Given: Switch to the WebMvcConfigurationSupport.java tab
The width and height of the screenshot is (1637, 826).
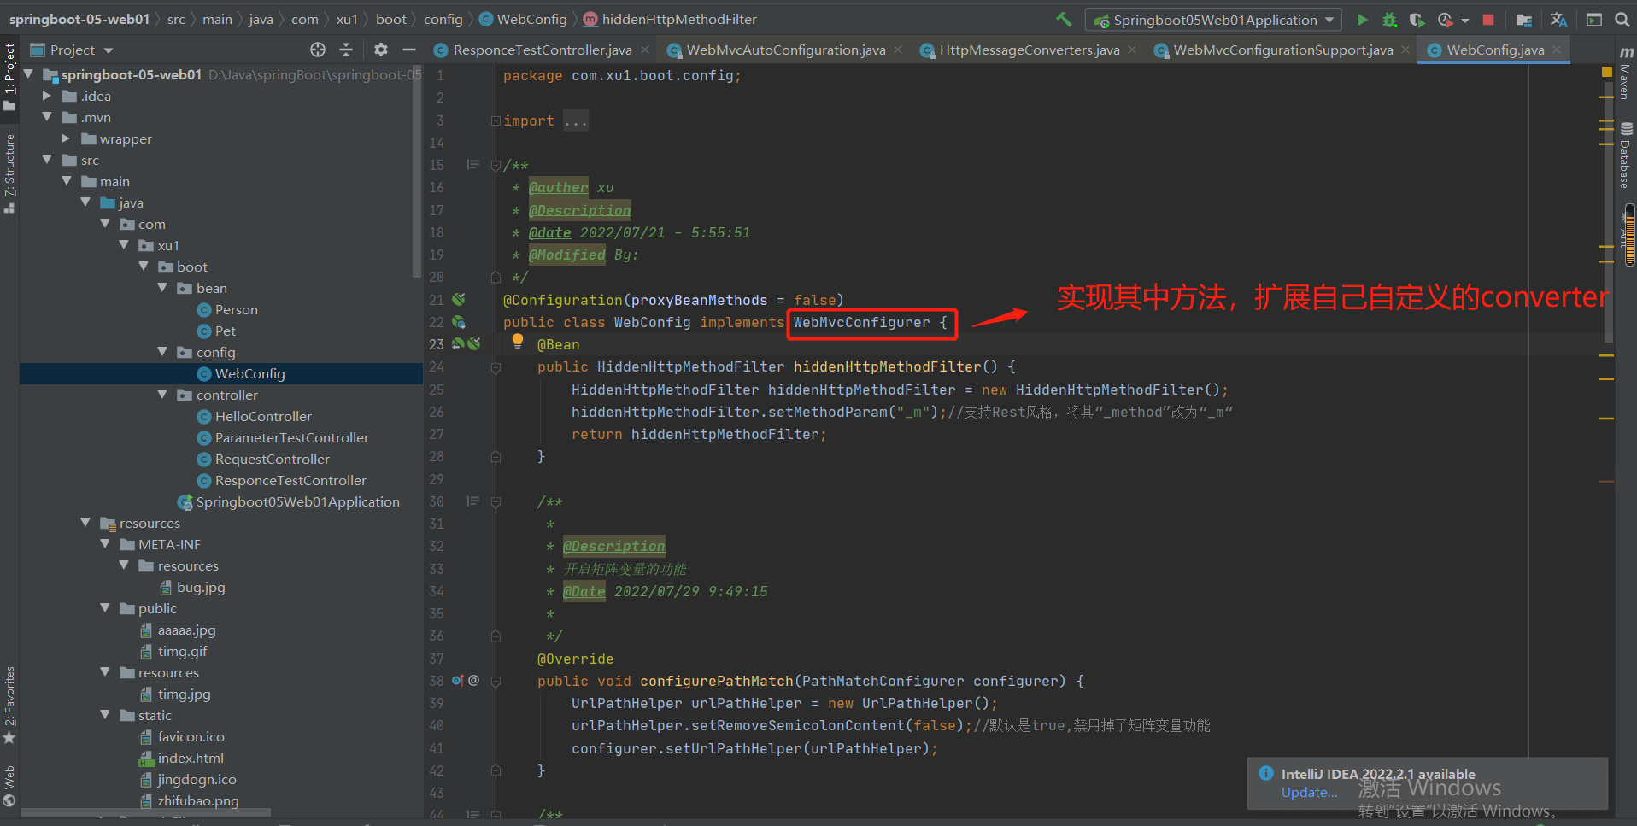Looking at the screenshot, I should 1282,50.
